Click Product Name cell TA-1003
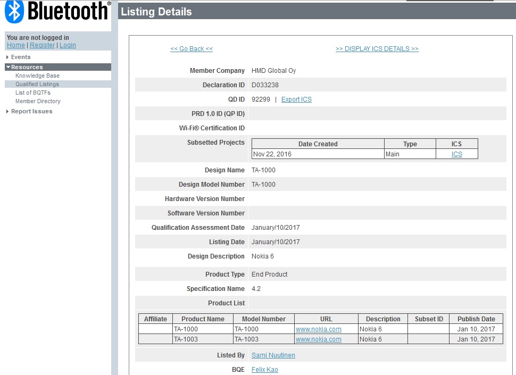The height and width of the screenshot is (375, 516). click(x=203, y=339)
